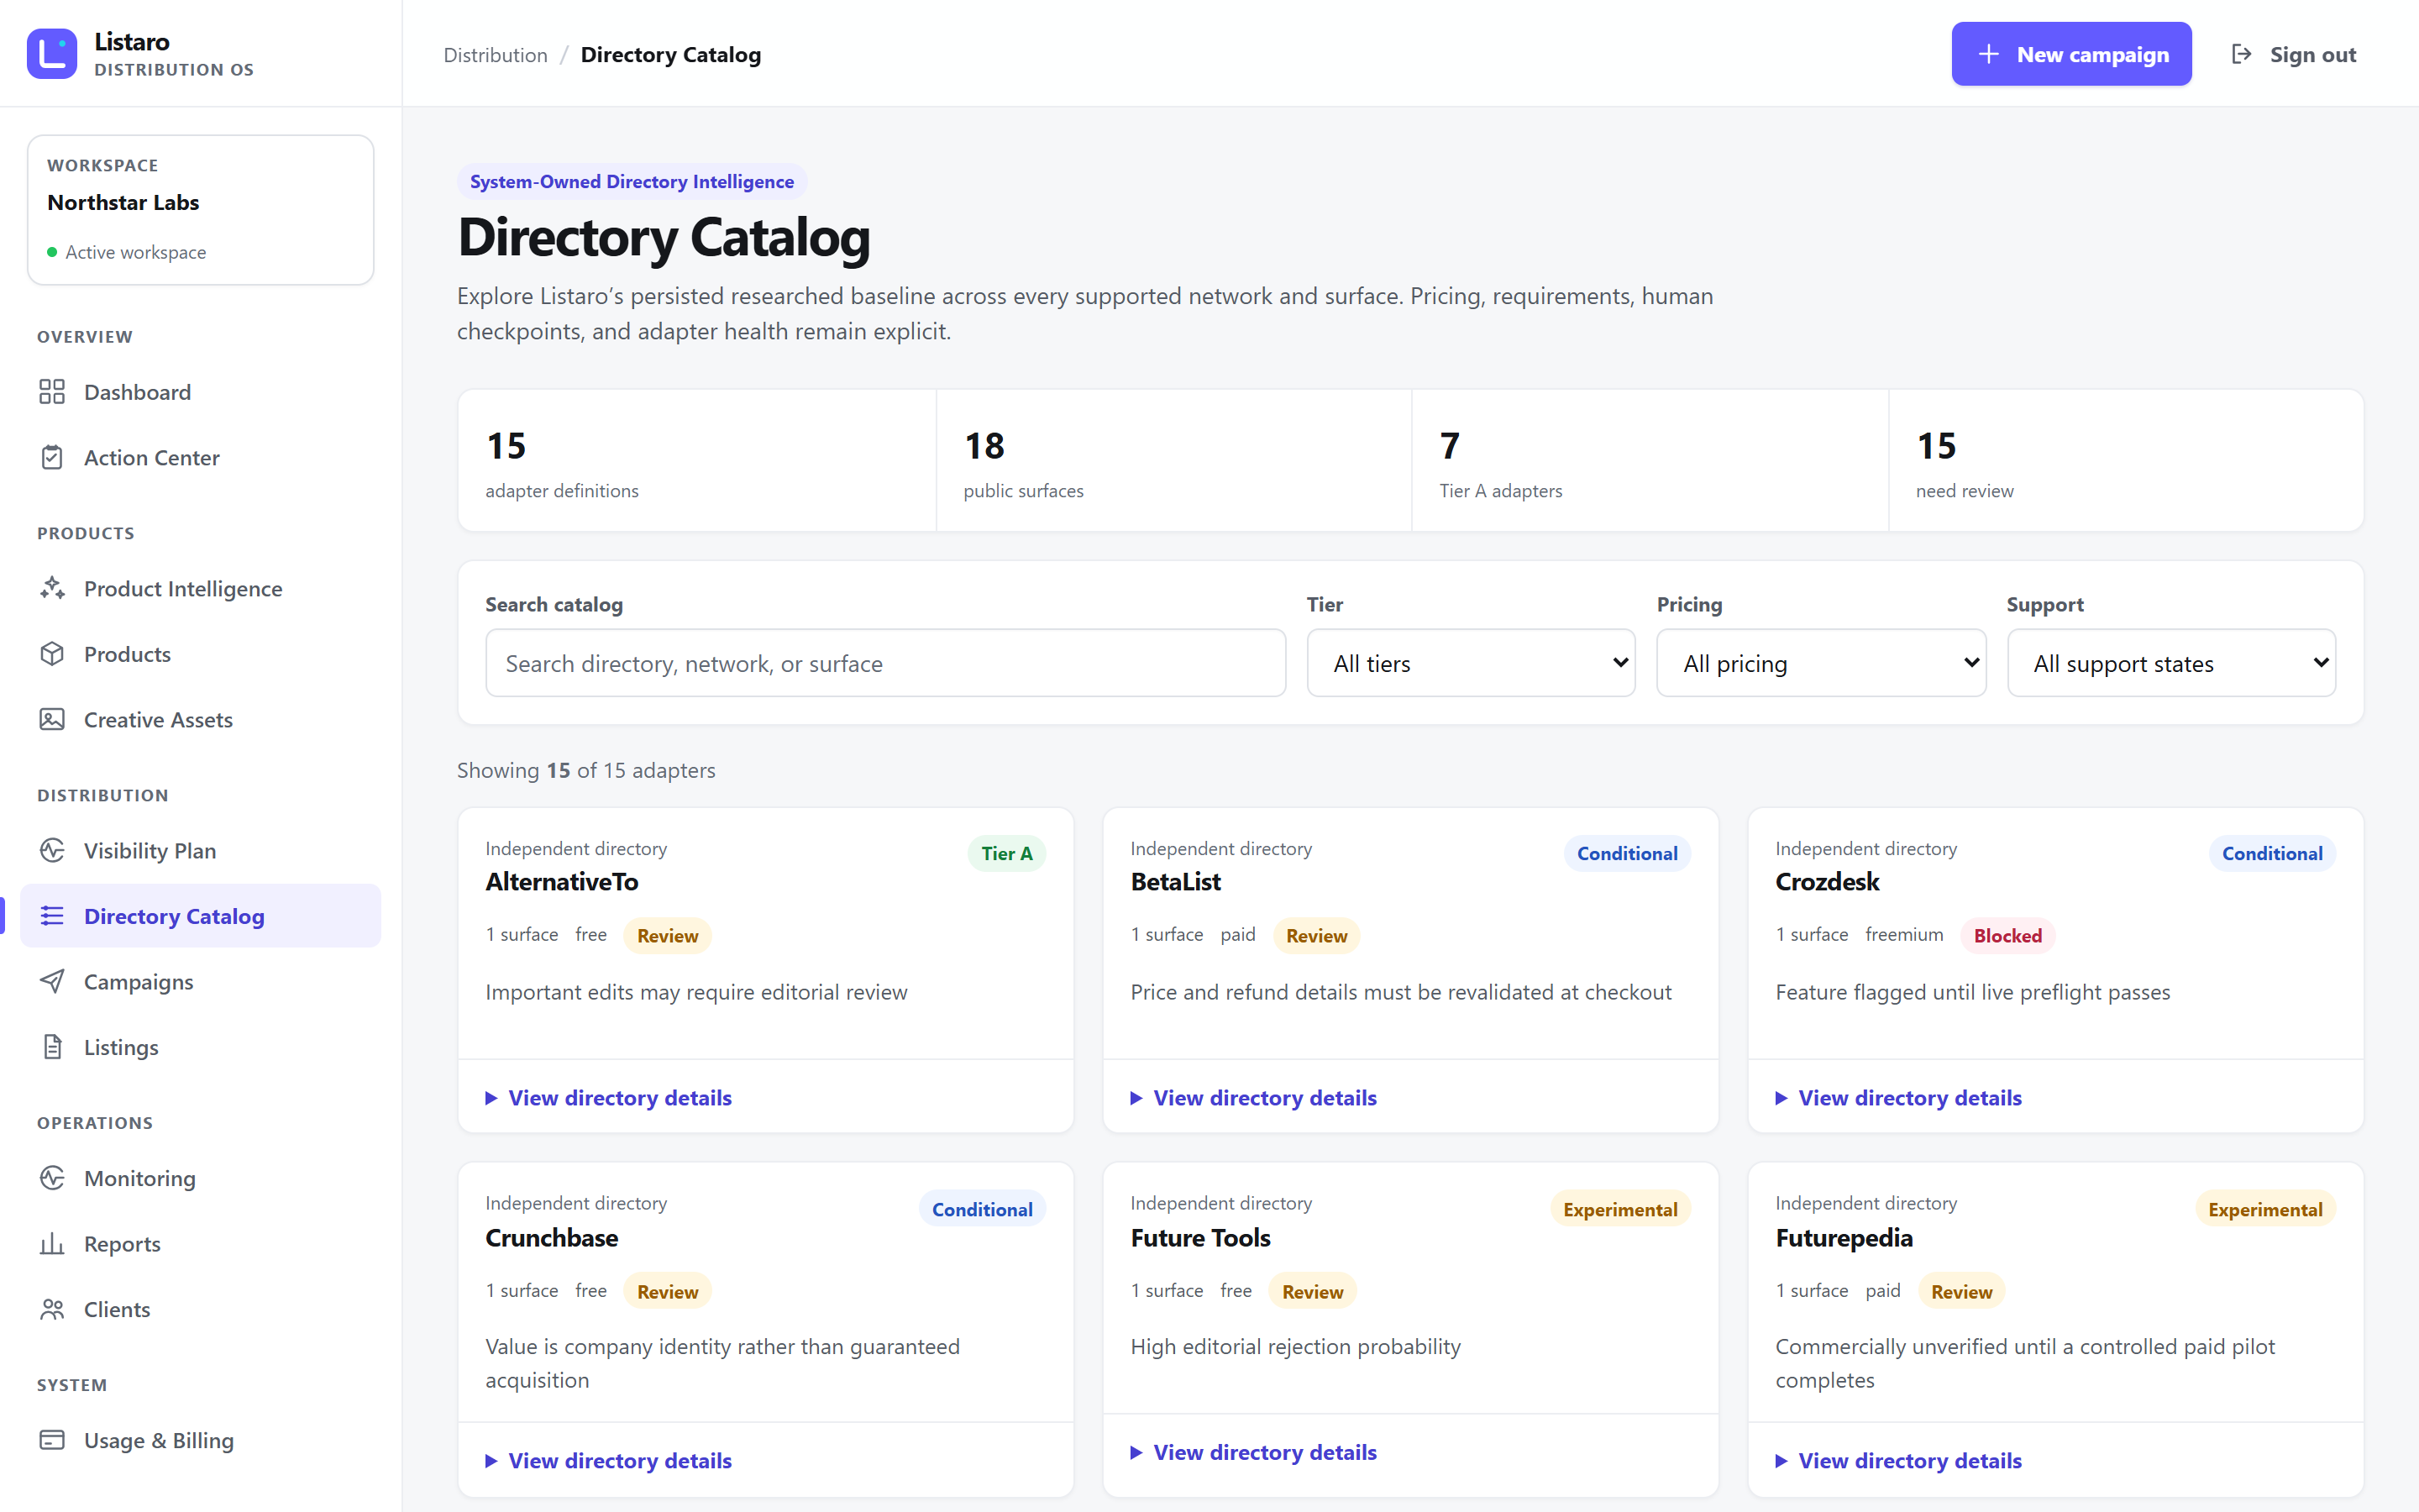This screenshot has width=2419, height=1512.
Task: Go to Campaigns in the sidebar
Action: (200, 982)
